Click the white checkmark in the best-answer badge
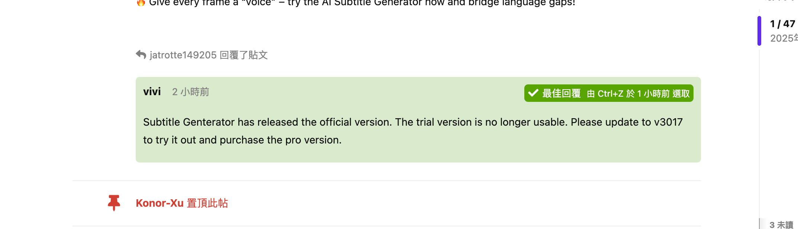Viewport: 798px width, 229px height. pos(533,93)
